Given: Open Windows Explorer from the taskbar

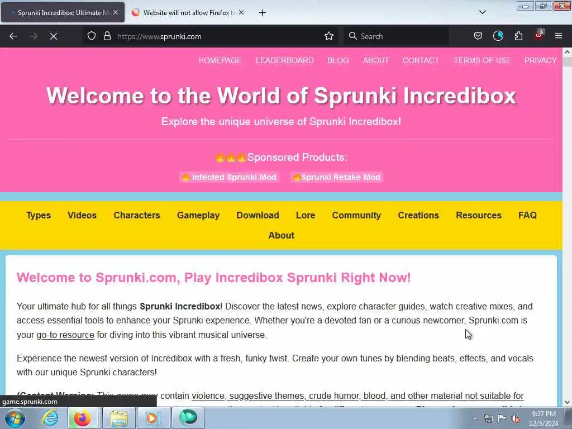Looking at the screenshot, I should pos(118,418).
